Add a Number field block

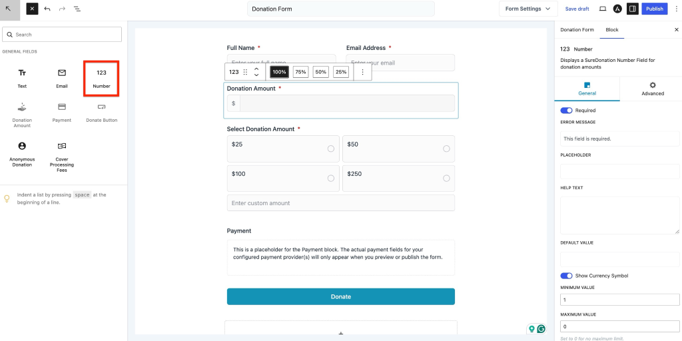[101, 79]
